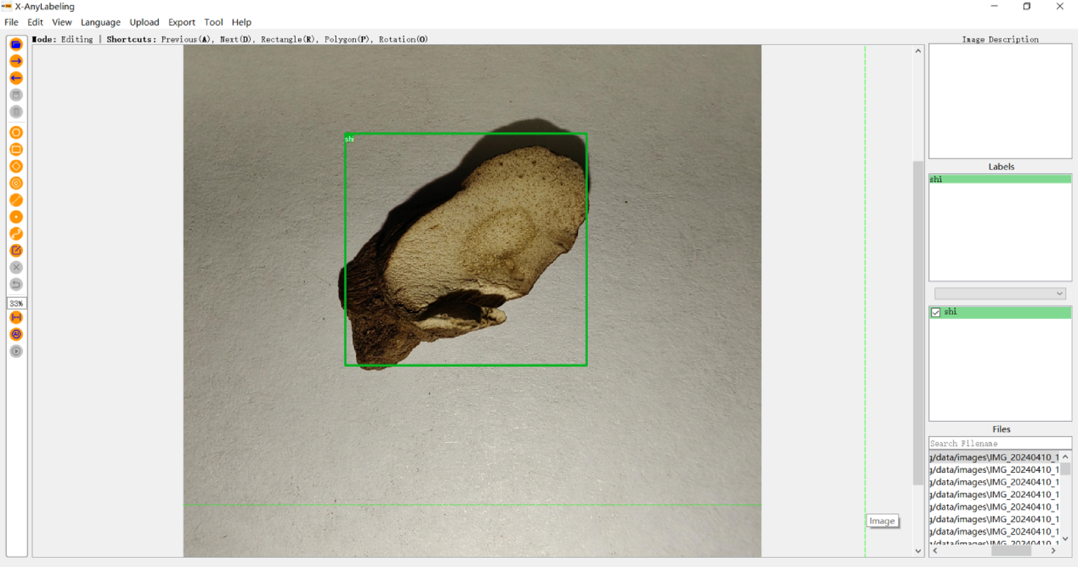
Task: Open the Export menu
Action: [181, 22]
